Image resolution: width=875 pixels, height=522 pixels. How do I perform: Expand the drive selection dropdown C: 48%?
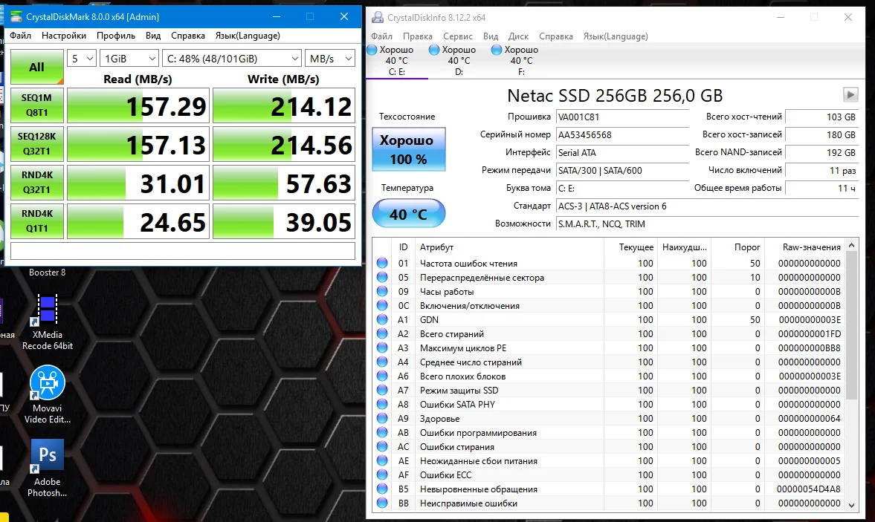click(232, 58)
